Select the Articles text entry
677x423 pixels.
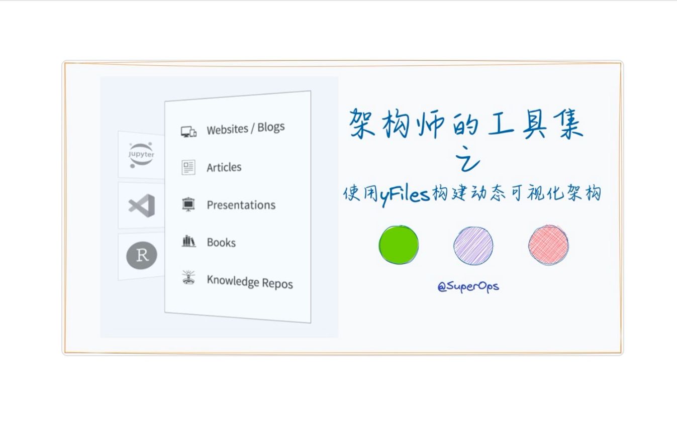click(224, 167)
